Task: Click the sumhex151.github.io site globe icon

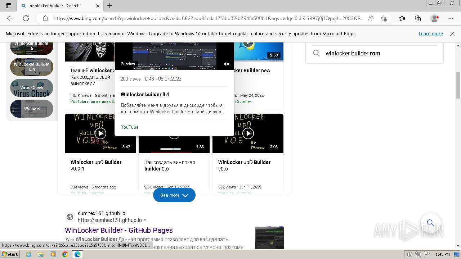Action: point(70,217)
